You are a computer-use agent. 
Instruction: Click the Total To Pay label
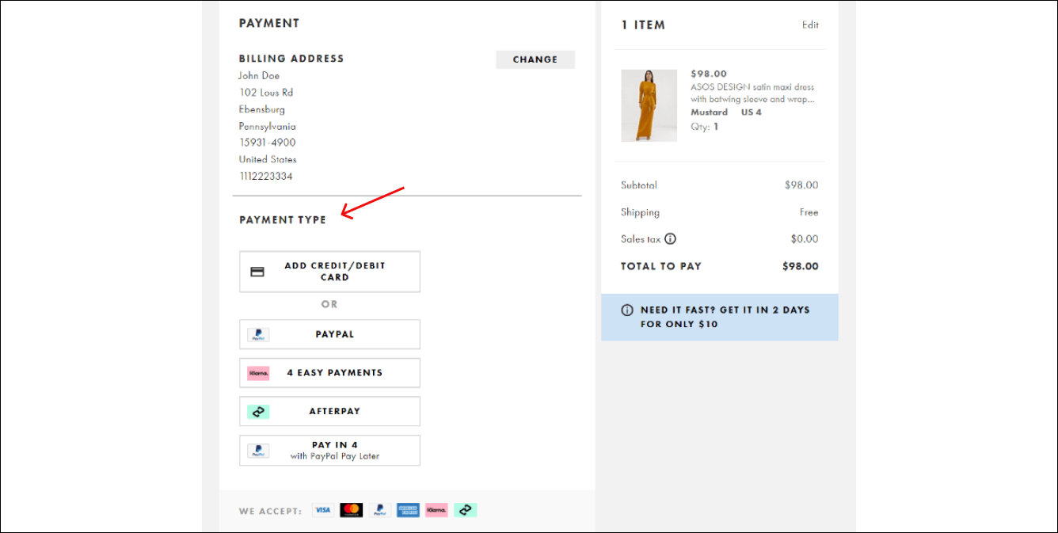point(661,266)
